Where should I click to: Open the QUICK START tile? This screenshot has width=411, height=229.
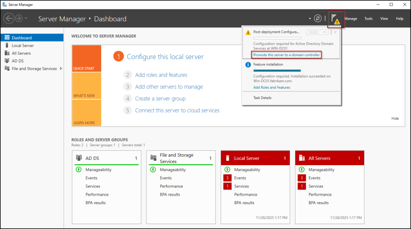point(87,59)
